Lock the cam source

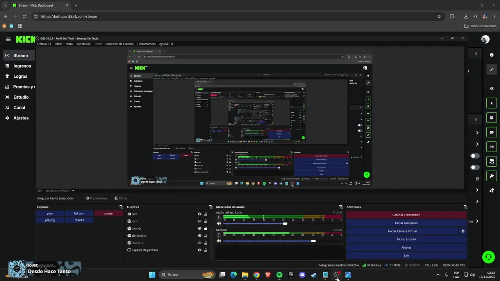205,214
